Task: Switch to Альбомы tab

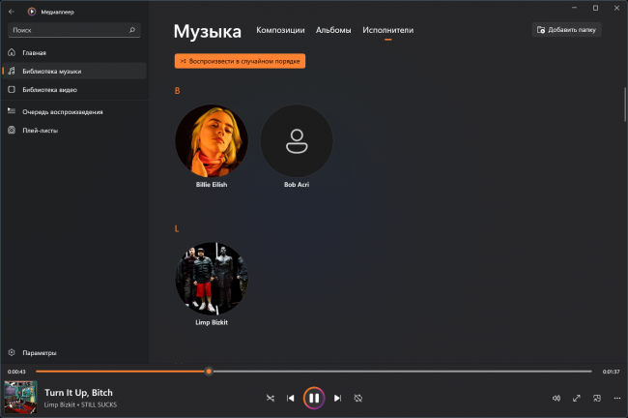Action: [x=333, y=30]
